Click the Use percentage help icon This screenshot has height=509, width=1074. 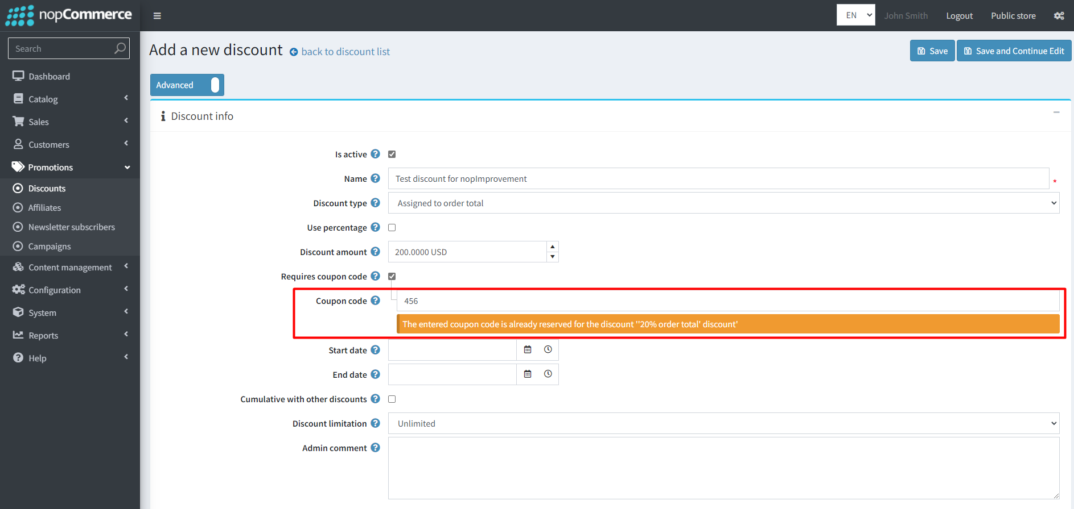coord(375,227)
